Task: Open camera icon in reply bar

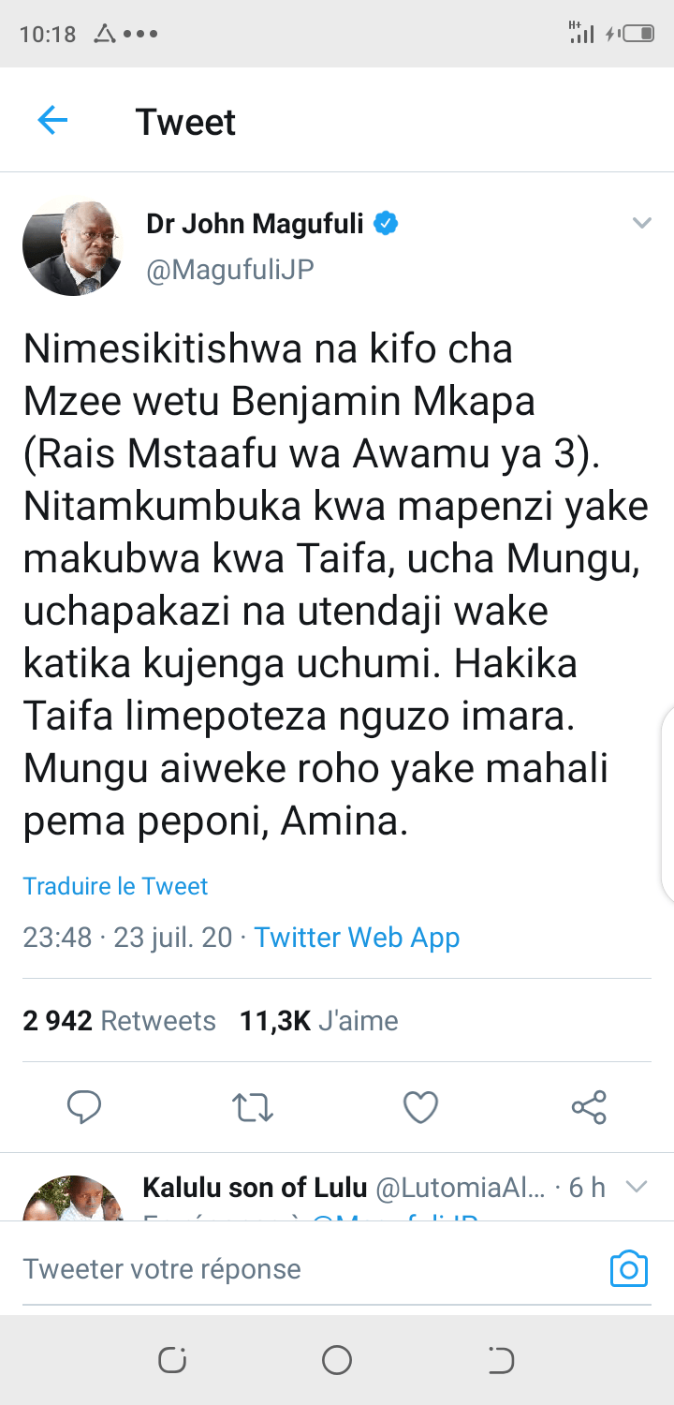Action: click(x=628, y=1269)
